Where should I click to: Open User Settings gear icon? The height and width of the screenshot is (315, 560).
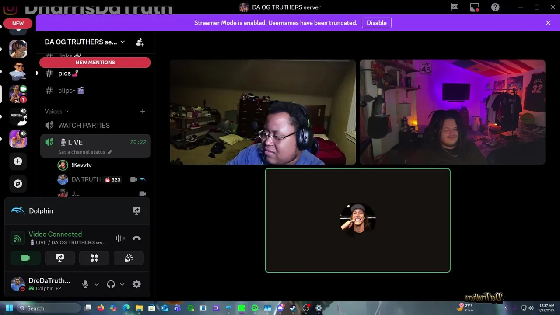click(136, 284)
